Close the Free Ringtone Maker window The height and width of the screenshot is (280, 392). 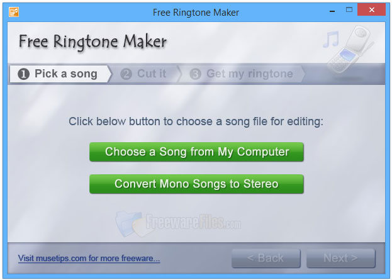pyautogui.click(x=371, y=9)
